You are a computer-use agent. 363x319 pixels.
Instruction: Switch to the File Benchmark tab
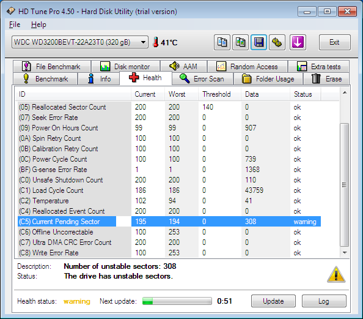(52, 67)
